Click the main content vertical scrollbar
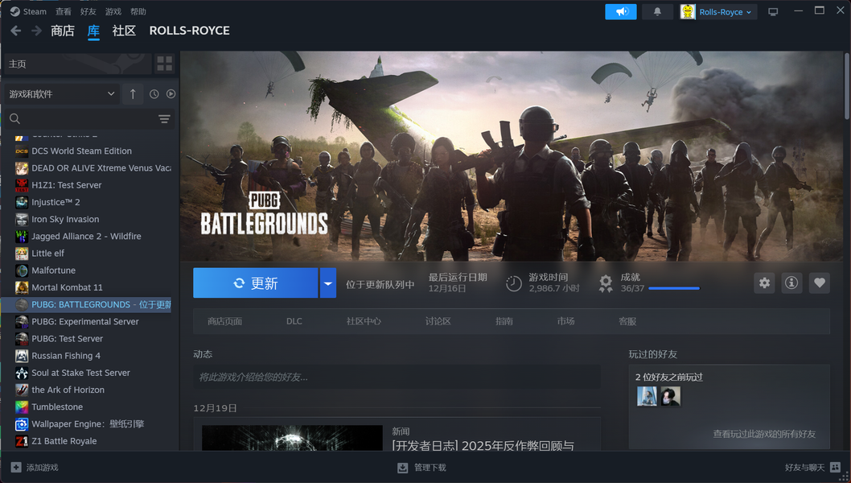The height and width of the screenshot is (483, 851). (x=847, y=86)
